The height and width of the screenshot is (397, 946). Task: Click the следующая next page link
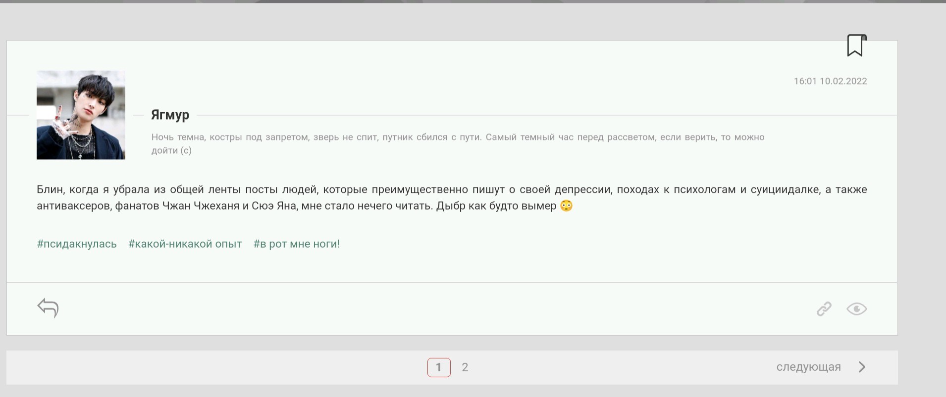808,367
